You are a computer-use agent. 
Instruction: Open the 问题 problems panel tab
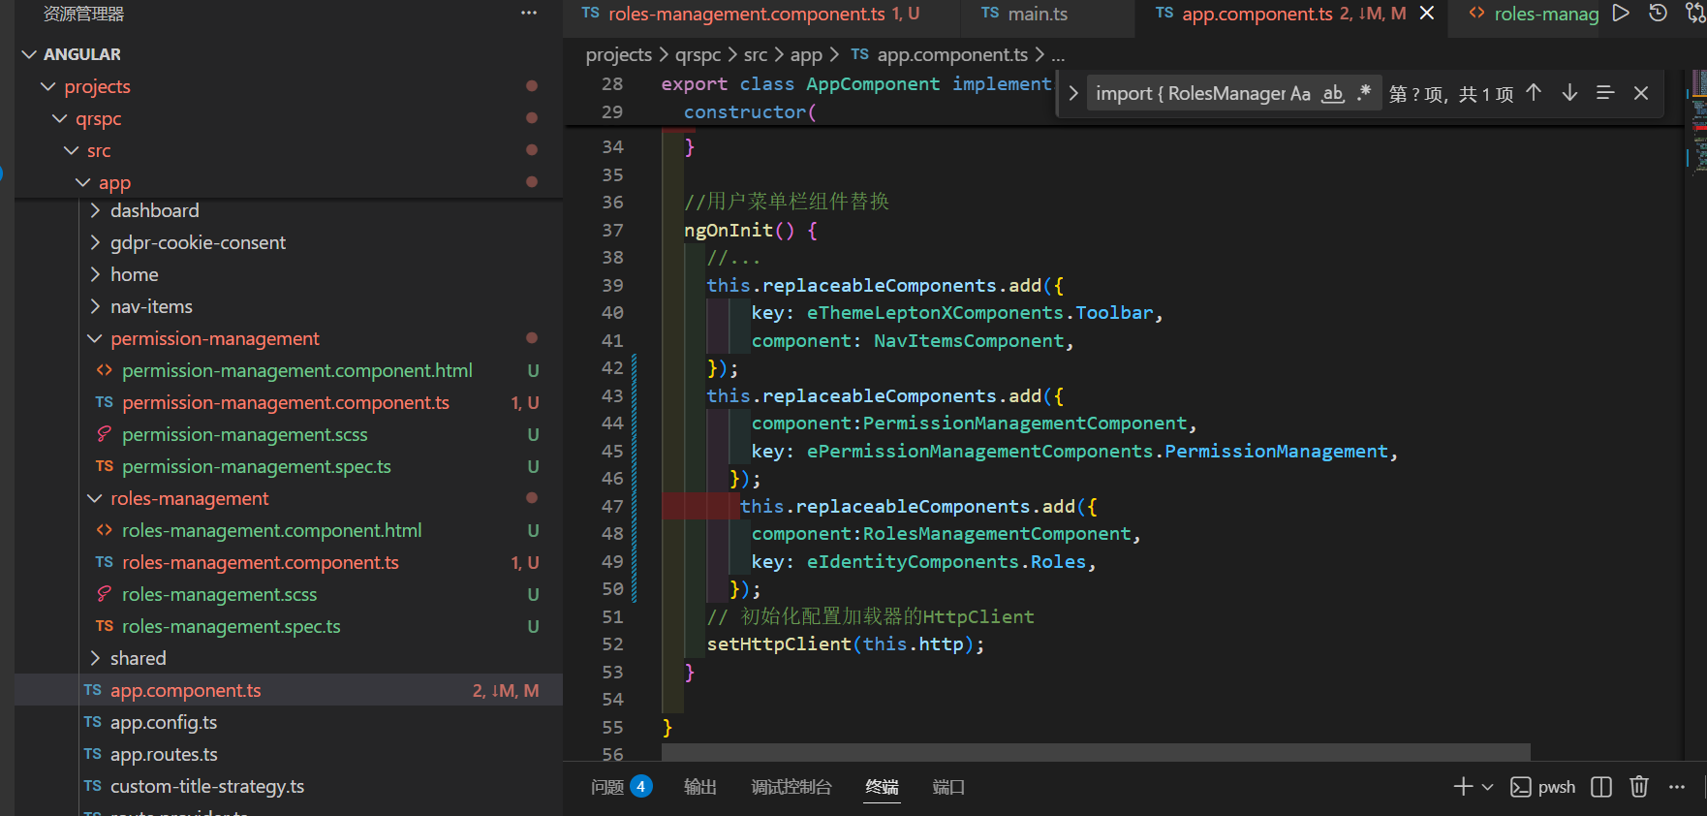[607, 787]
